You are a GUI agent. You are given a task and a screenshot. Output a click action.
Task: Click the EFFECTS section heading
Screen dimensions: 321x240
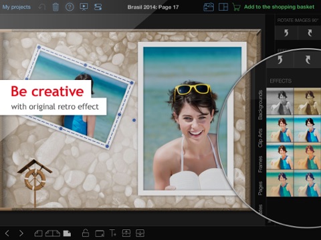click(x=281, y=81)
